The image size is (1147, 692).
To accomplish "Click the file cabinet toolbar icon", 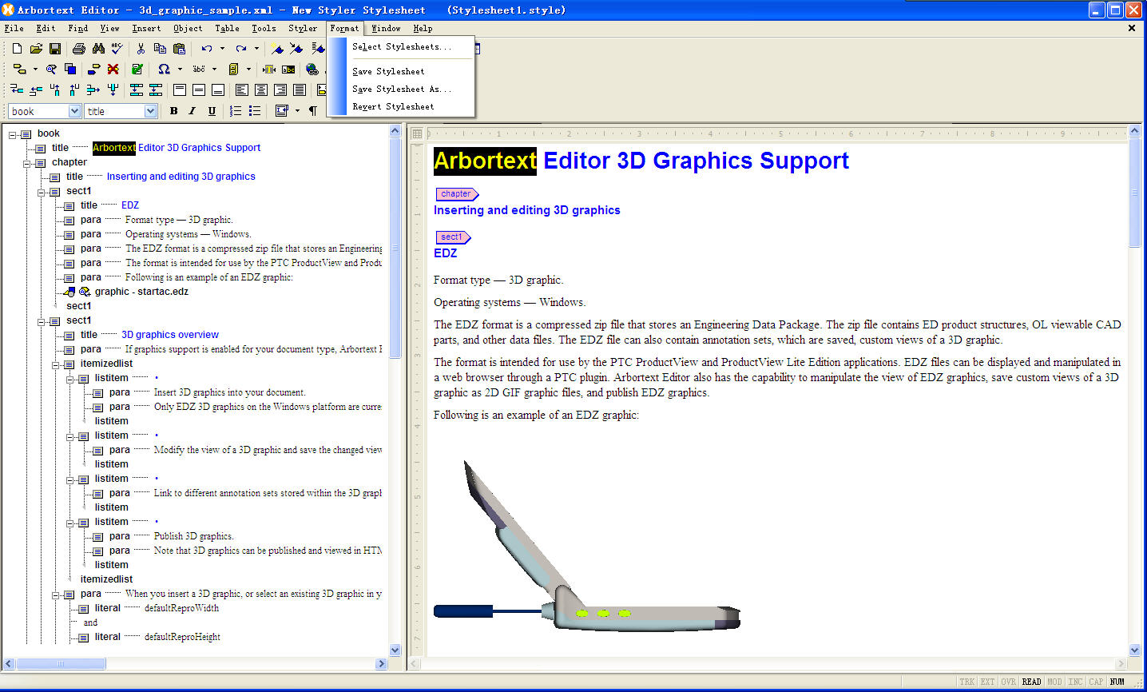I will 233,70.
